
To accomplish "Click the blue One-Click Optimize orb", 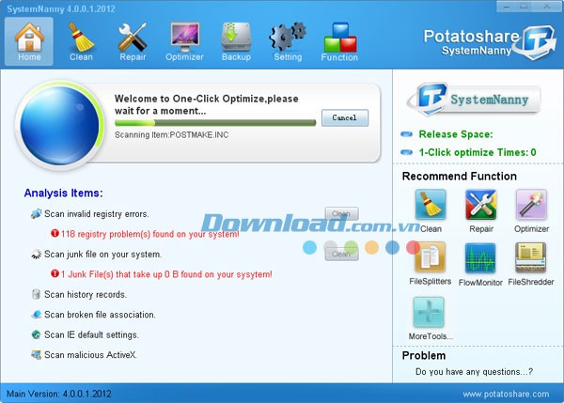I will (60, 125).
